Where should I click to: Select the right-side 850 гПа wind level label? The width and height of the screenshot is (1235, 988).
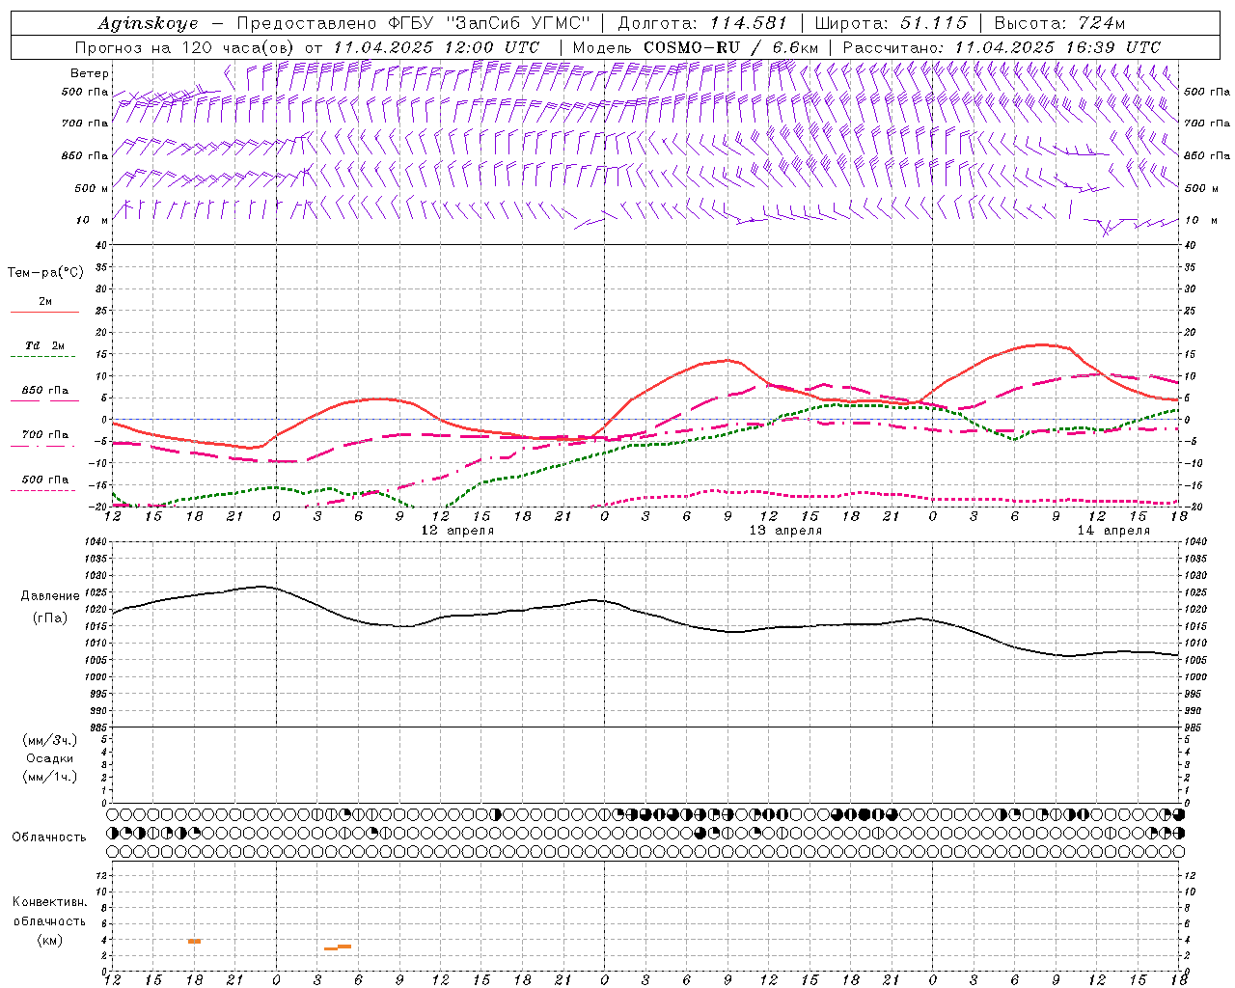1207,155
